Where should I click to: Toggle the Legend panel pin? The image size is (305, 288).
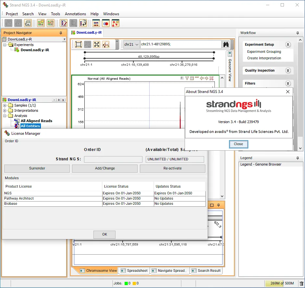(x=298, y=158)
